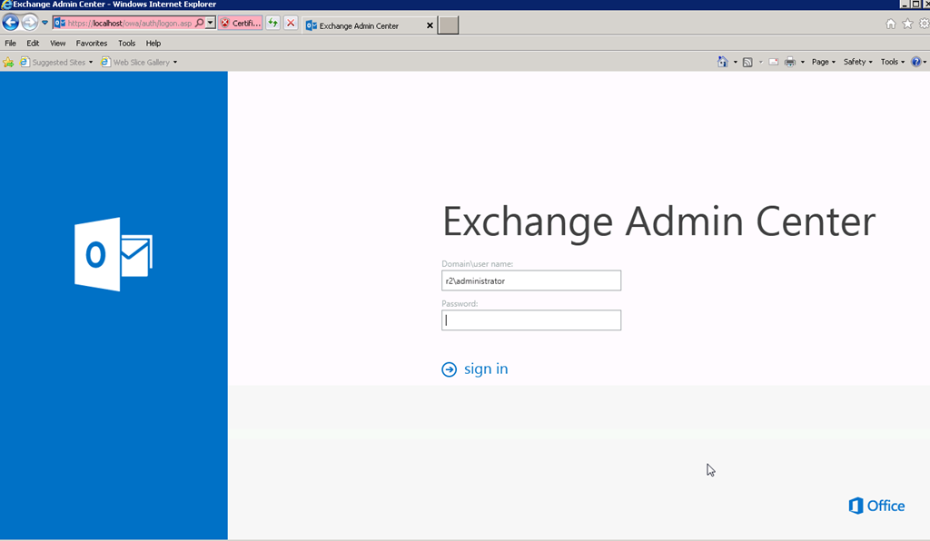Open Favorites star icon at top right

[x=907, y=24]
